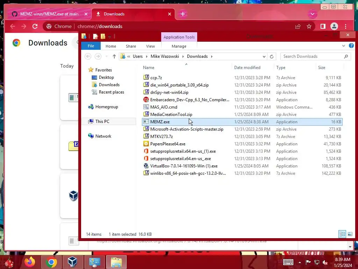Click the Chrome share page icon
Image resolution: width=358 pixels, height=269 pixels.
click(x=298, y=27)
